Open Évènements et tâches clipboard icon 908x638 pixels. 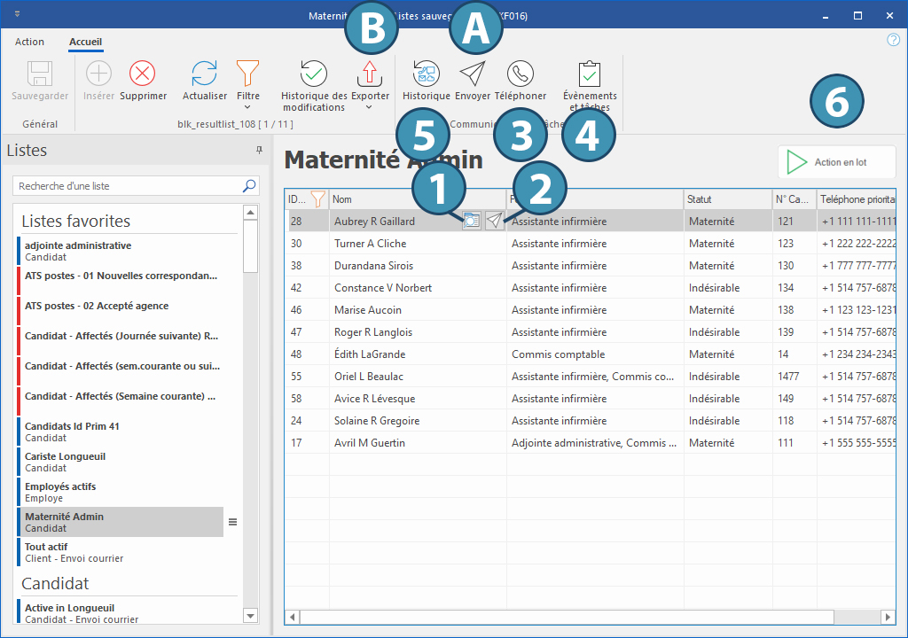click(590, 74)
